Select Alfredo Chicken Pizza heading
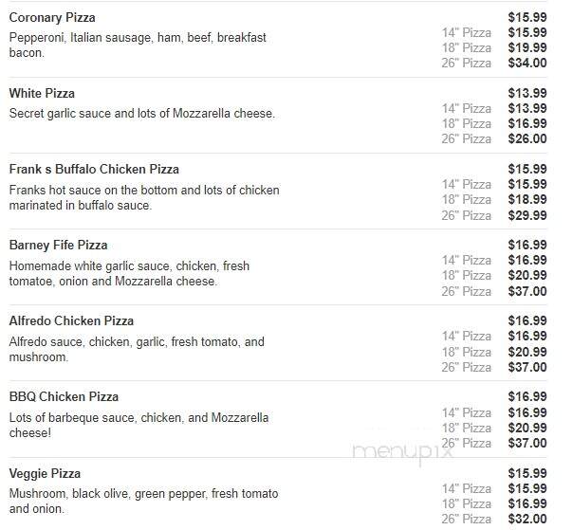The height and width of the screenshot is (530, 573). (72, 321)
